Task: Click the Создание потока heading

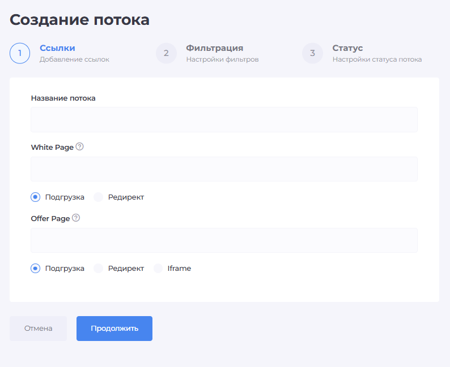Action: 79,20
